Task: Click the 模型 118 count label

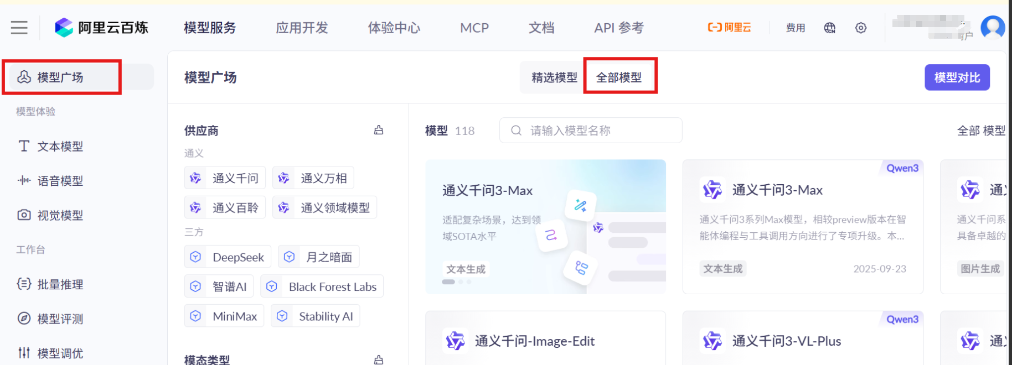Action: 450,131
